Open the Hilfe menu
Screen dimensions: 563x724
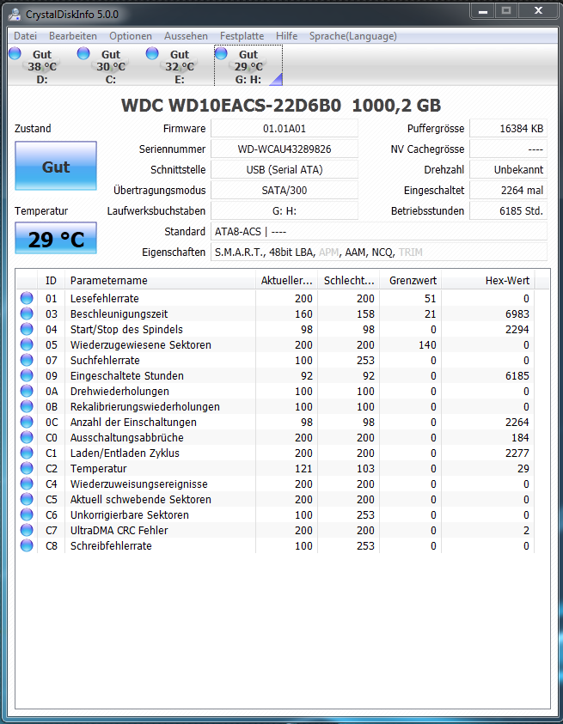(x=286, y=36)
